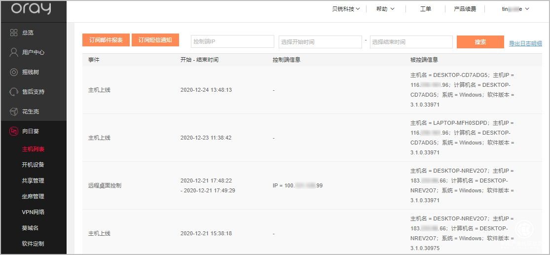Expand the 贝锐科技 dropdown
550x255 pixels.
346,9
